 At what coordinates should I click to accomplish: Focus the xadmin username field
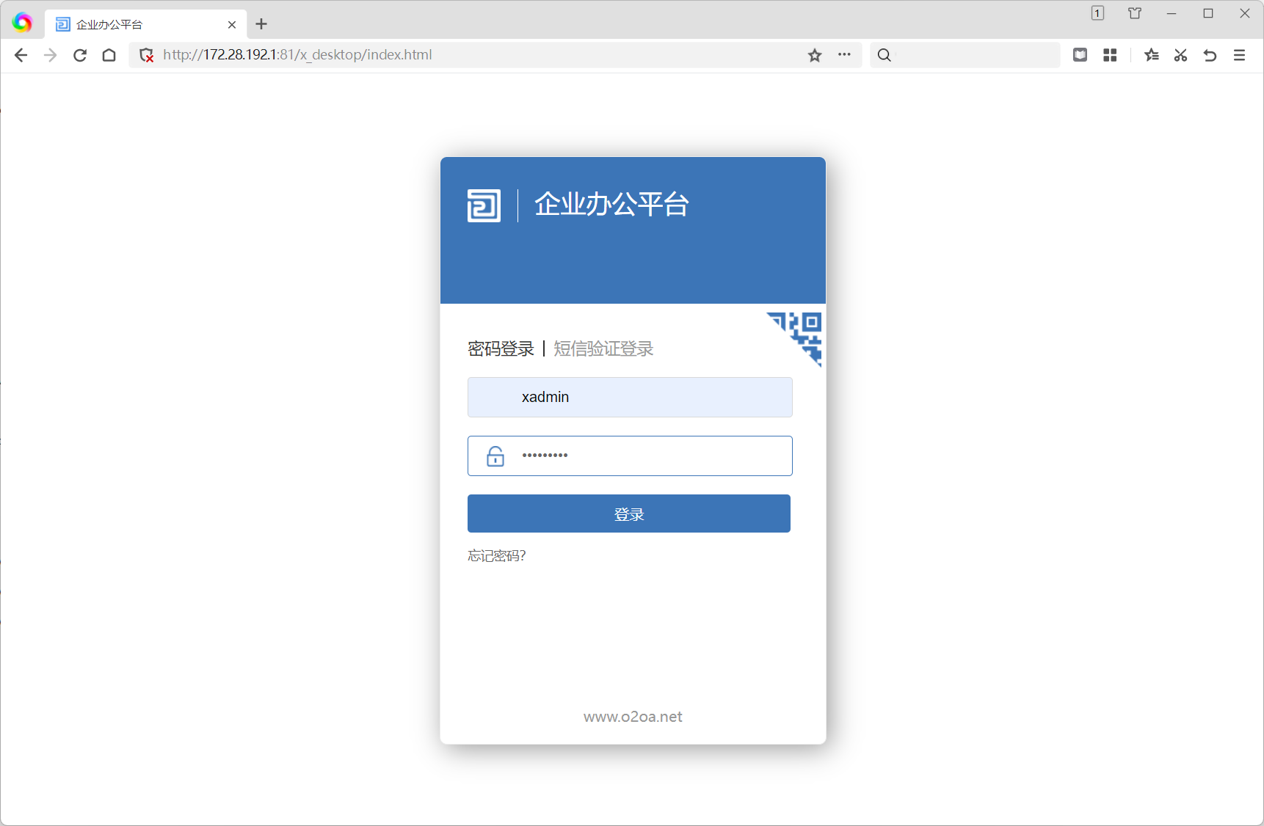[630, 397]
